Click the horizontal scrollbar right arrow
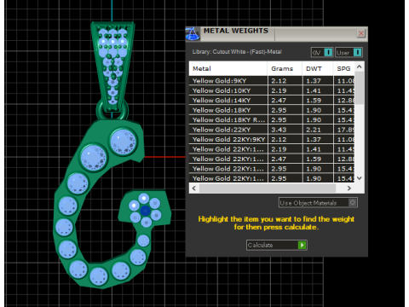The height and width of the screenshot is (307, 409). pos(349,188)
